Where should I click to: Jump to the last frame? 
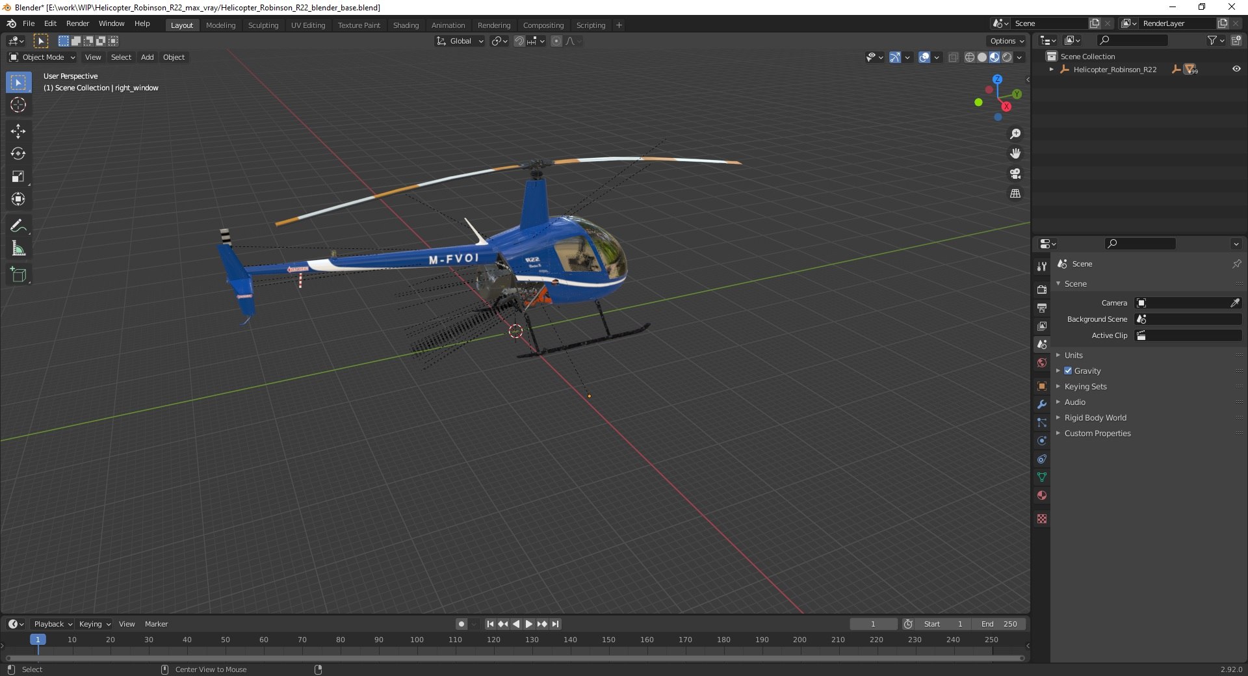[555, 624]
